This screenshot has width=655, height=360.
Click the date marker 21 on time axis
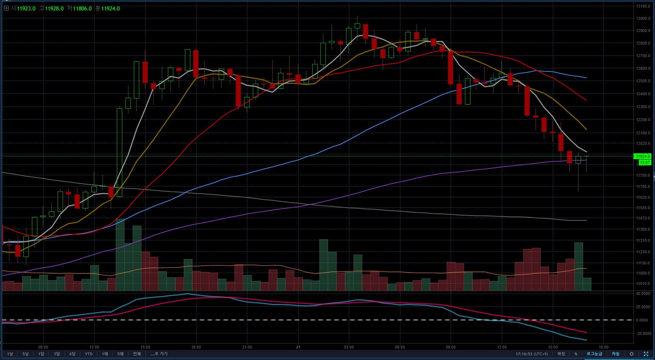click(298, 347)
